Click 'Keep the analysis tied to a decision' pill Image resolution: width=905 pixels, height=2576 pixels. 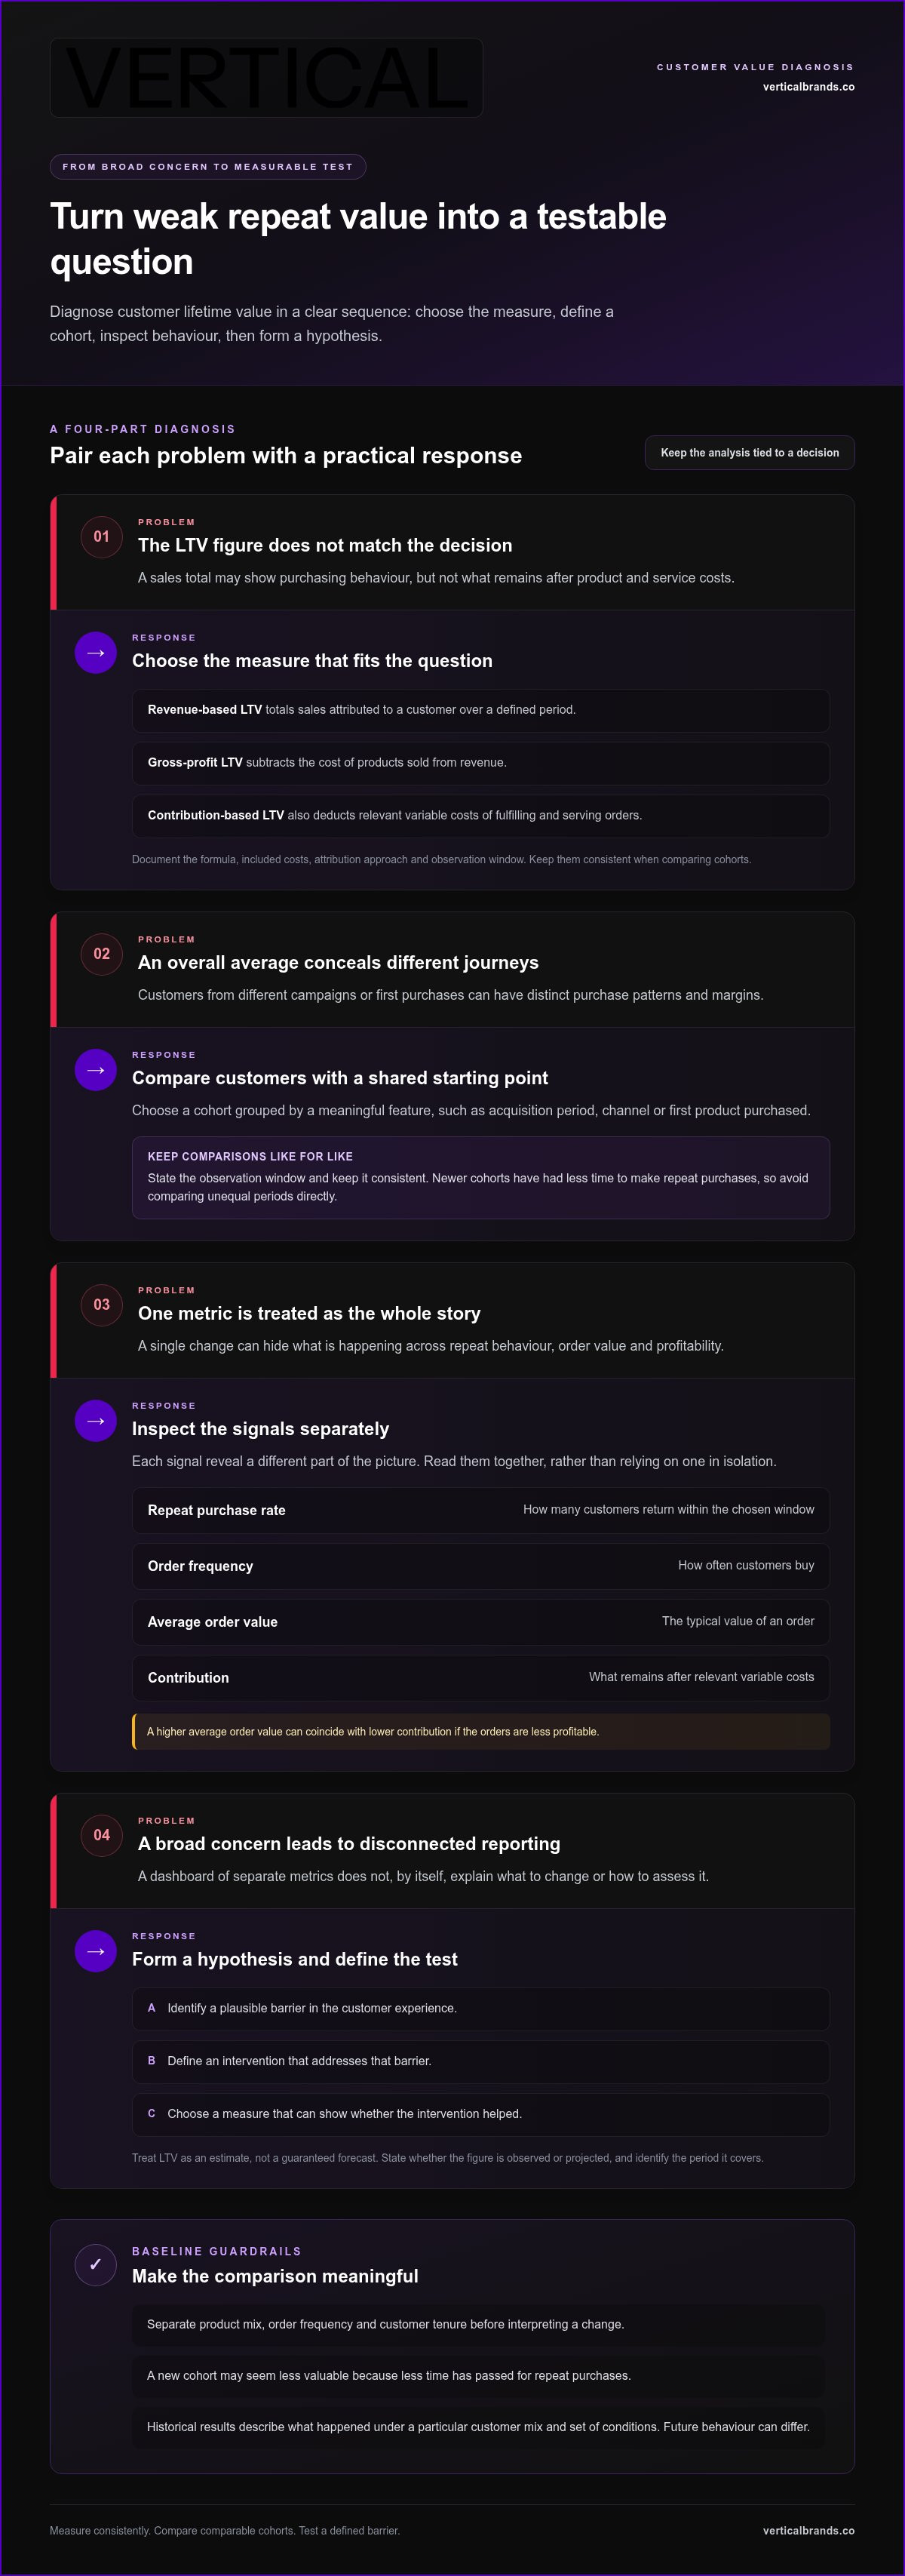tap(750, 453)
